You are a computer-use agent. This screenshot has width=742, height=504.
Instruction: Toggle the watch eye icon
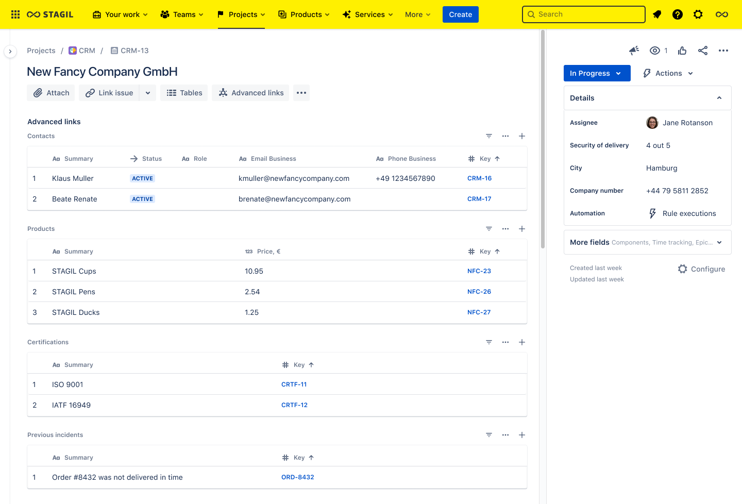(x=655, y=51)
